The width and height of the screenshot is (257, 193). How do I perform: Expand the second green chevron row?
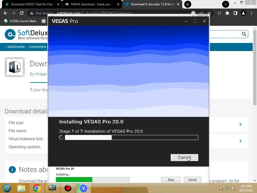click(240, 141)
